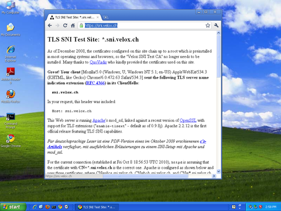Viewport: 281px width, 211px height.
Task: Select the TLS SNI Test Site tab
Action: click(74, 18)
